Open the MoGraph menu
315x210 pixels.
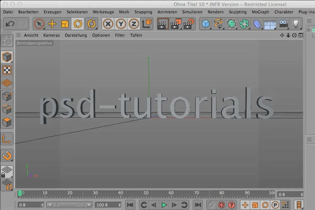click(x=260, y=12)
